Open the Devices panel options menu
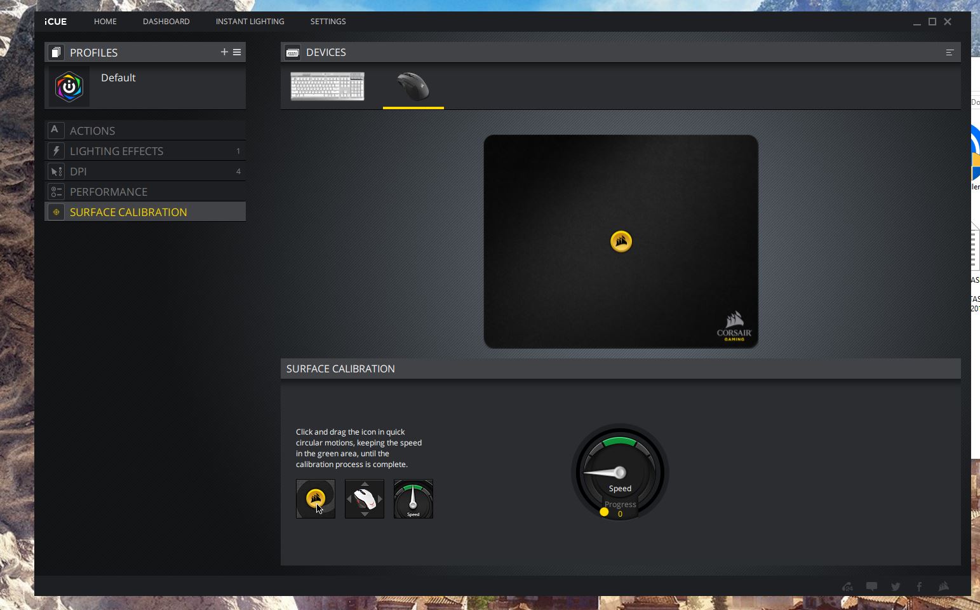This screenshot has width=980, height=610. point(950,52)
